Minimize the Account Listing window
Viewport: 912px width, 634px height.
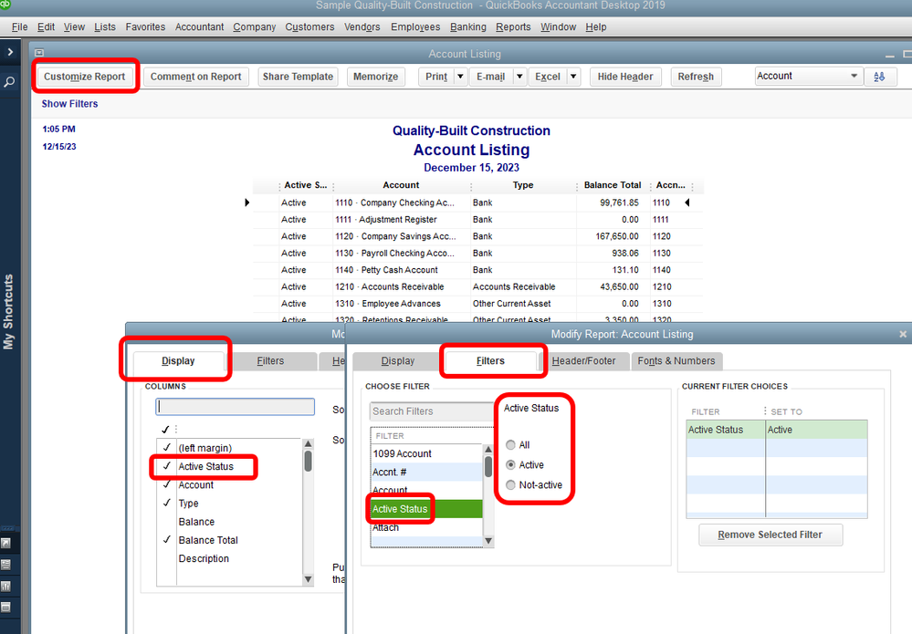coord(889,55)
